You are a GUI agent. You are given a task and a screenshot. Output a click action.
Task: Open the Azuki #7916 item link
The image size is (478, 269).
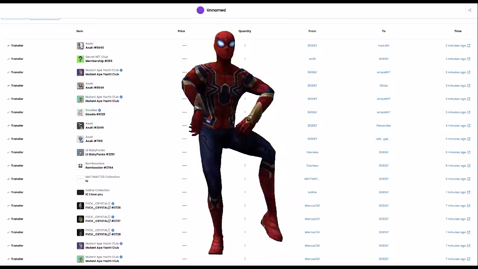pos(94,141)
